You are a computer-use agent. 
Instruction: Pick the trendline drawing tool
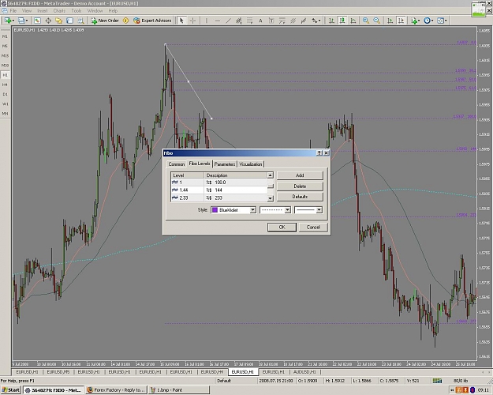pos(228,21)
